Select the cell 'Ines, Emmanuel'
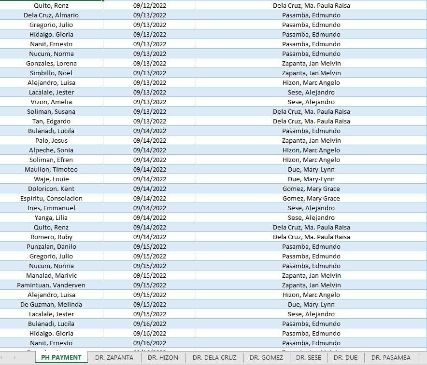Screen dimensions: 427x365 pyautogui.click(x=51, y=208)
